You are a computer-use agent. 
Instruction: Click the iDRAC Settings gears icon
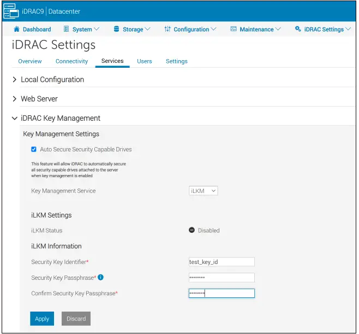[298, 29]
